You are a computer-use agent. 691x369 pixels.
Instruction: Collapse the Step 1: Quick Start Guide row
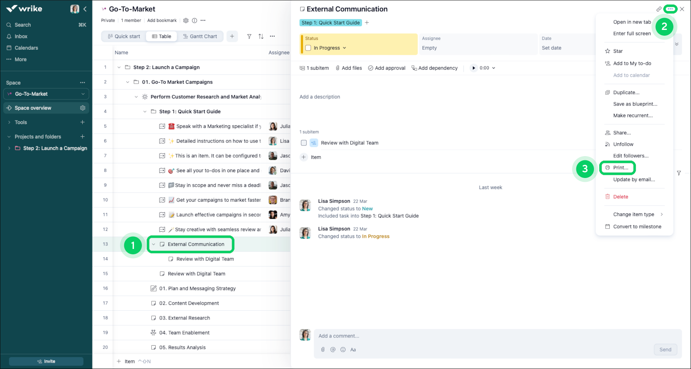[145, 112]
